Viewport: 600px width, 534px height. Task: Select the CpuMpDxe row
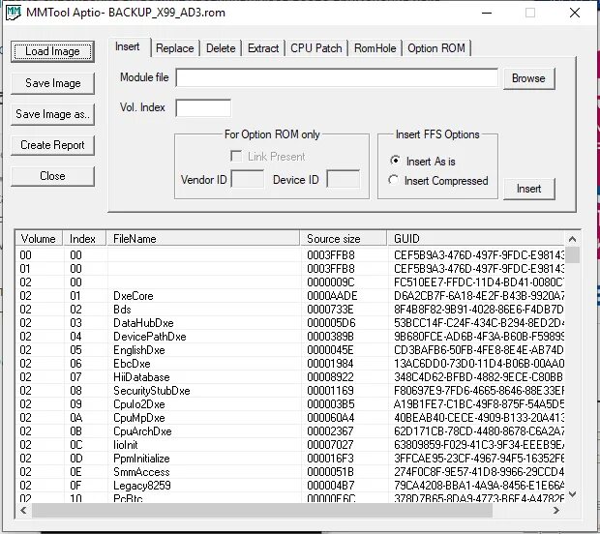pos(290,418)
